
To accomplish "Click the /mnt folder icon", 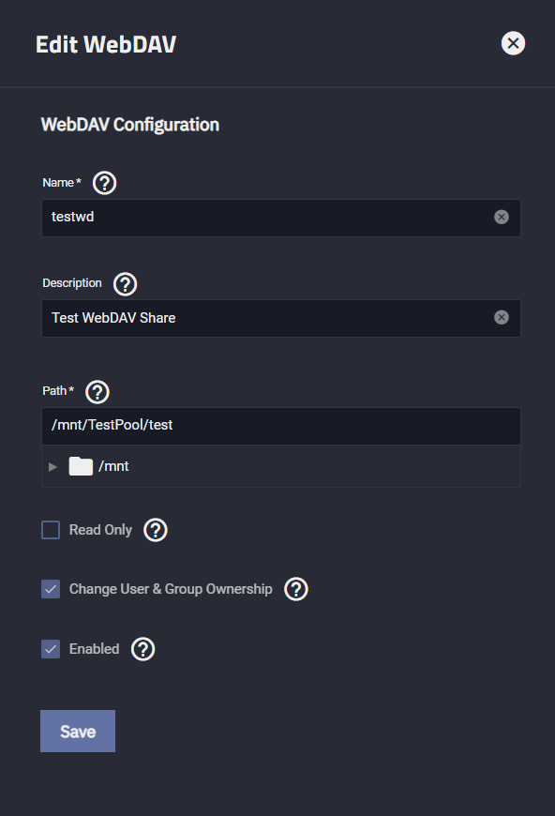I will coord(81,466).
